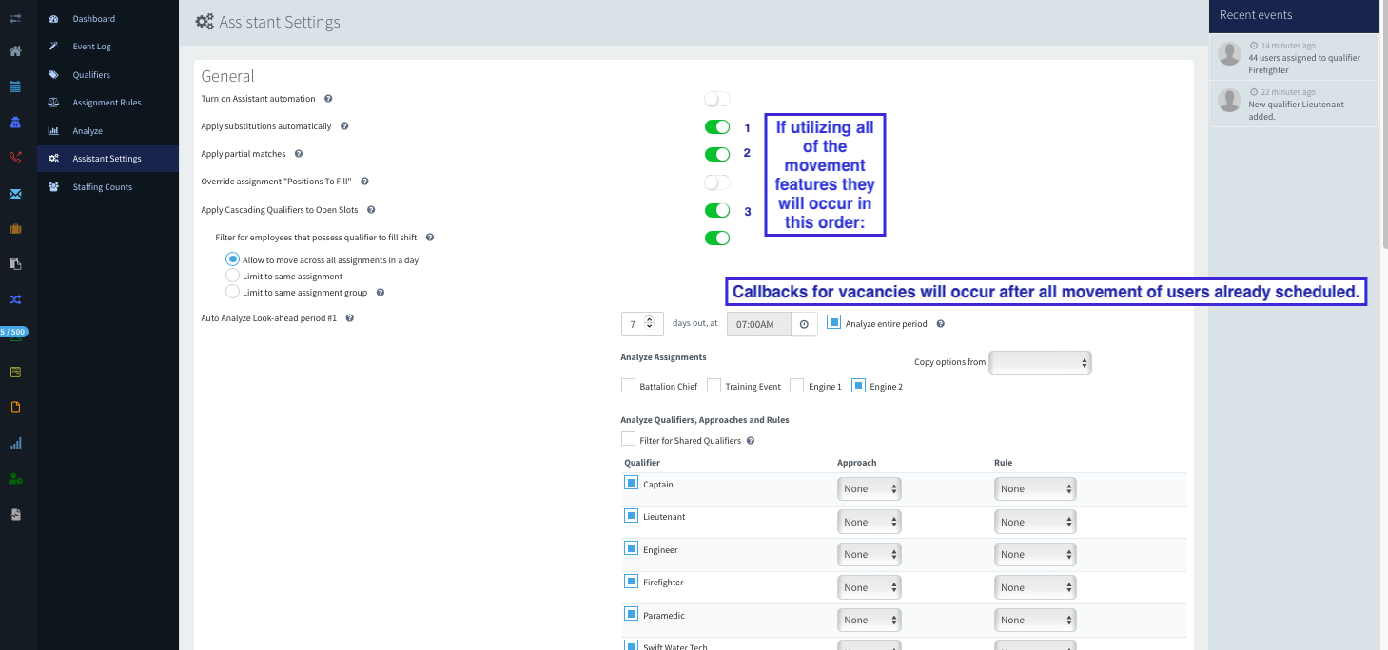Open Rule dropdown for Lieutenant
The image size is (1388, 650).
[1035, 522]
